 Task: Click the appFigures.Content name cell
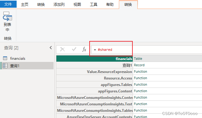95,91
